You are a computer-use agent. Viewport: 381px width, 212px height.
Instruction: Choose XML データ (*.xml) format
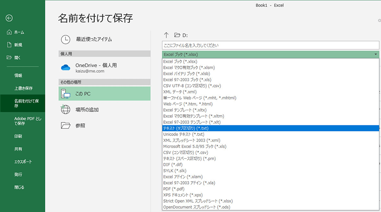271,92
